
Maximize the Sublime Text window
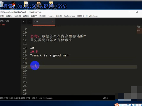click(x=137, y=12)
